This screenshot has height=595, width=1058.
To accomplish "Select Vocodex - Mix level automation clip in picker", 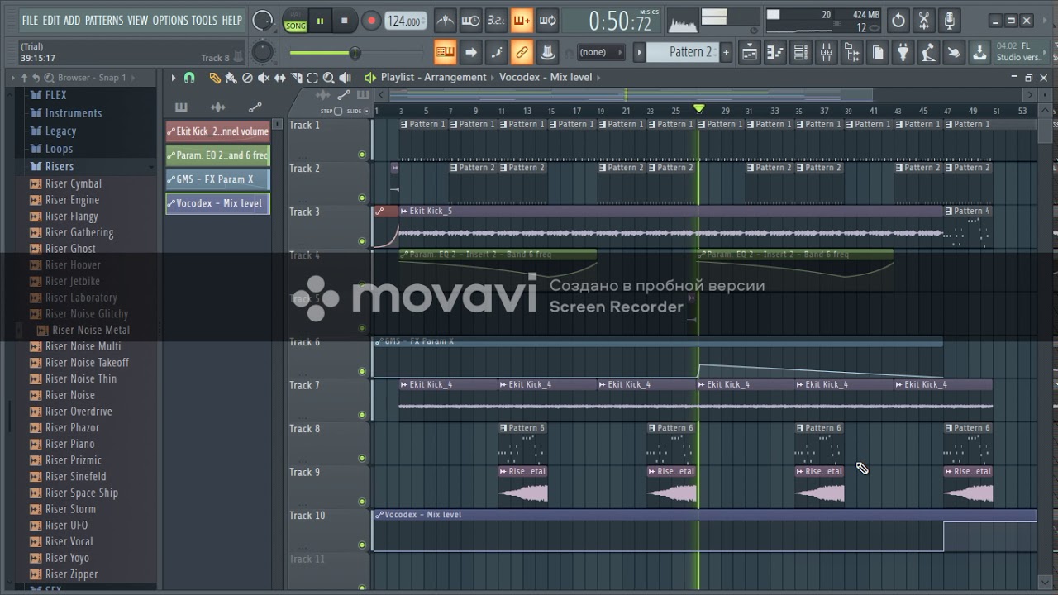I will 218,203.
